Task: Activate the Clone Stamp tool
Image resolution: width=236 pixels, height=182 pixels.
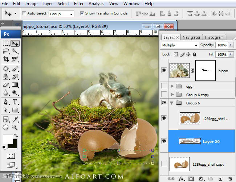Action: 6,76
